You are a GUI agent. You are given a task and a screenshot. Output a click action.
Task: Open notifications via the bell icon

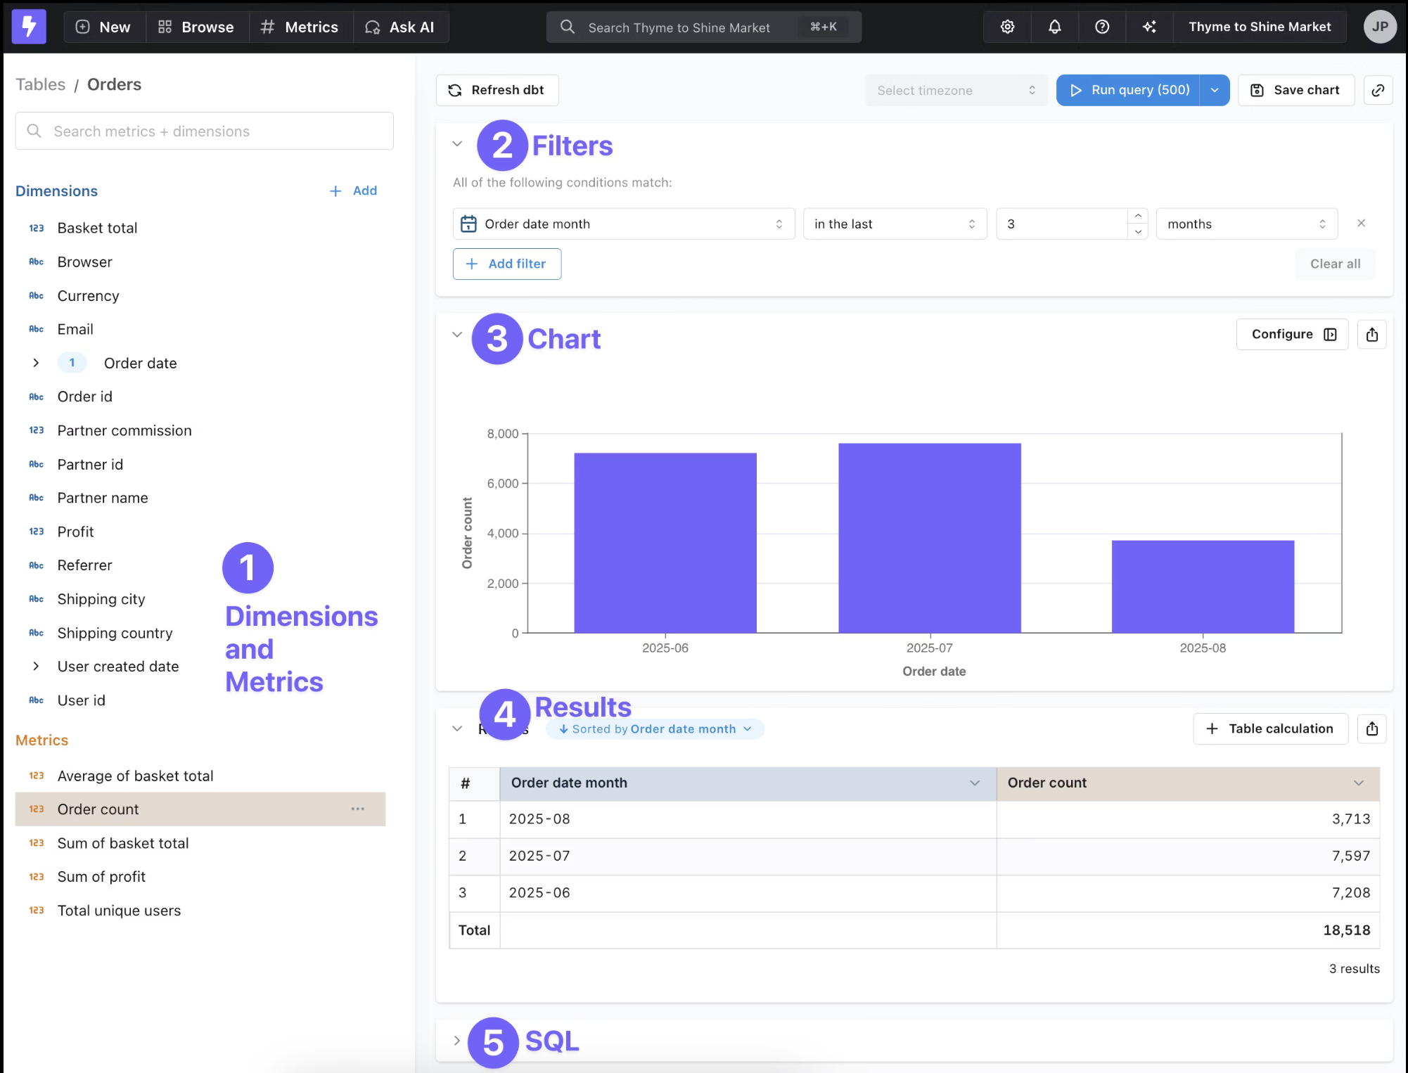click(1054, 27)
